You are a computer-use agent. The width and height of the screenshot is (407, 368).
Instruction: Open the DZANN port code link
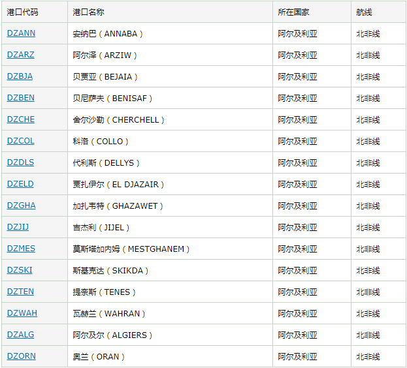click(x=21, y=33)
